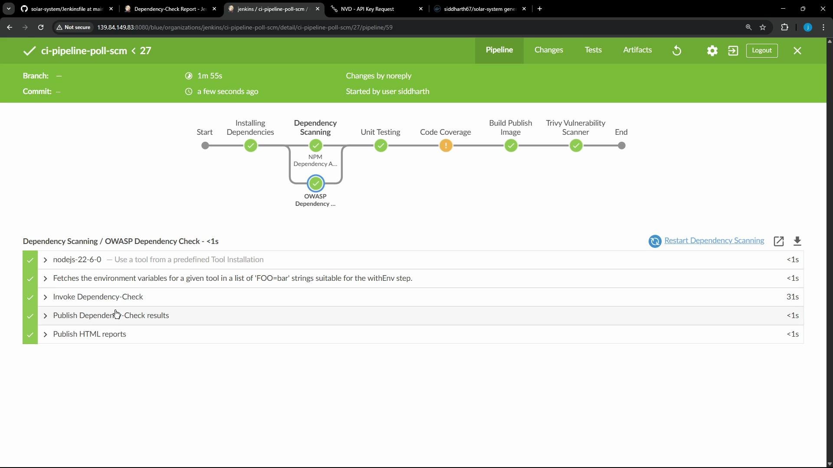Switch to Dependency-Check Report browser tab
Screen dimensions: 833x468
(170, 9)
